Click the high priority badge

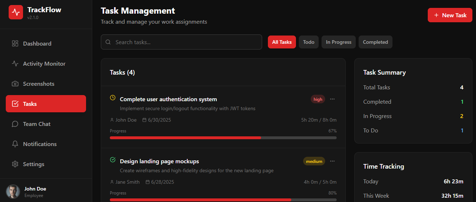pyautogui.click(x=318, y=99)
